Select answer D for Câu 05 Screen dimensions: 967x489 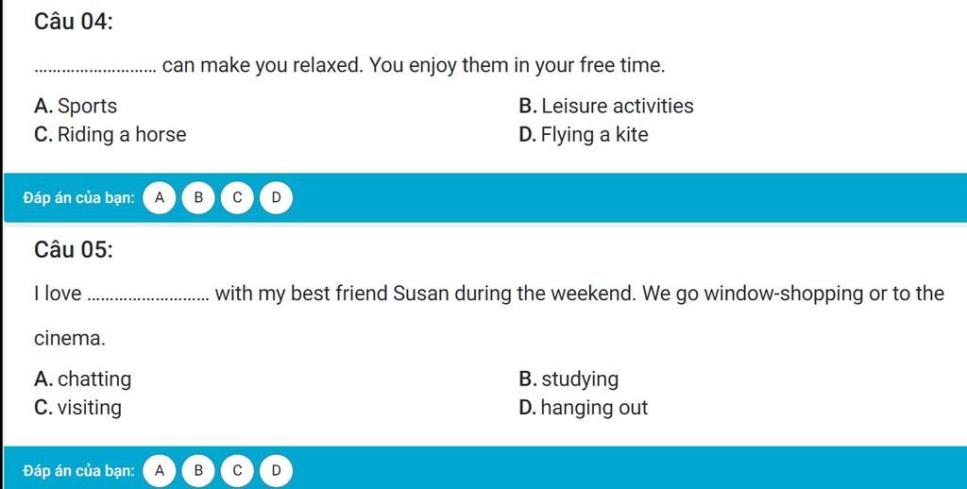[276, 470]
